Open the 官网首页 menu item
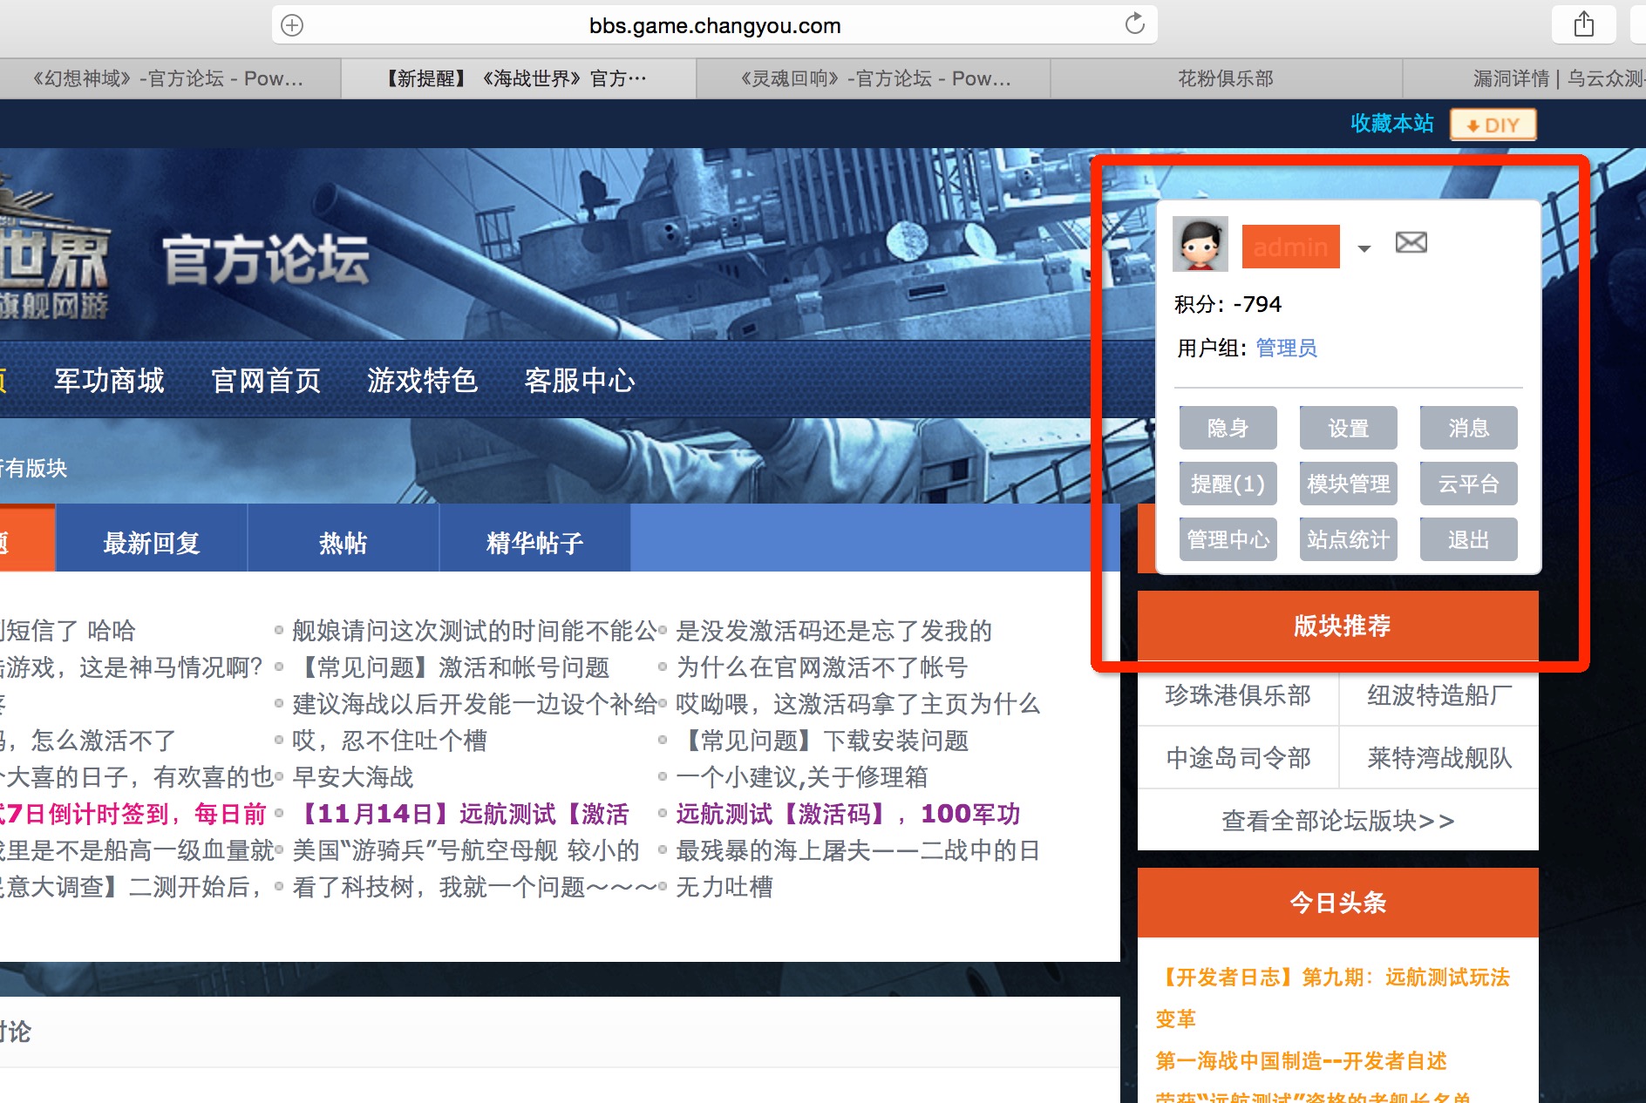The width and height of the screenshot is (1646, 1103). coord(266,381)
